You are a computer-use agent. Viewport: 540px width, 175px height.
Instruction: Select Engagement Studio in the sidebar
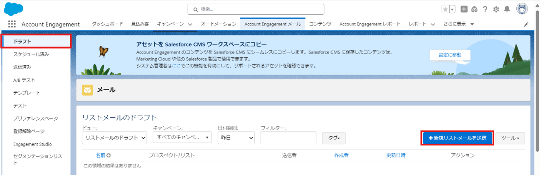32,144
